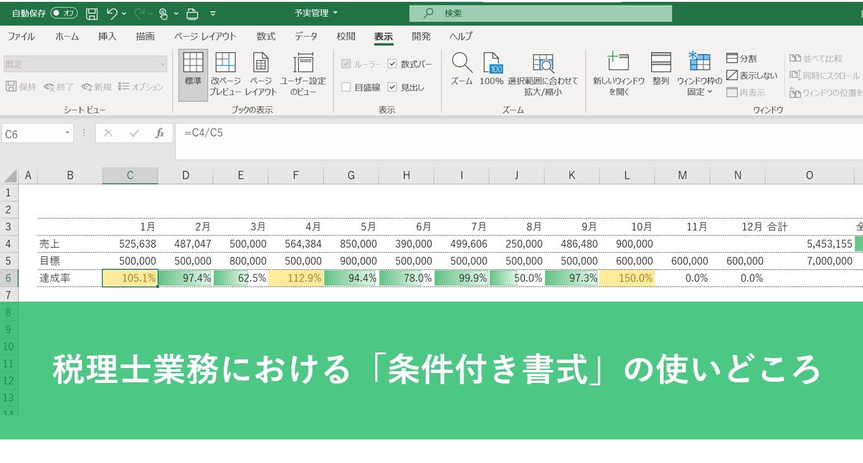Click Zoom to Selection (選択範囲に合わせて拡大/縮小)

(542, 74)
